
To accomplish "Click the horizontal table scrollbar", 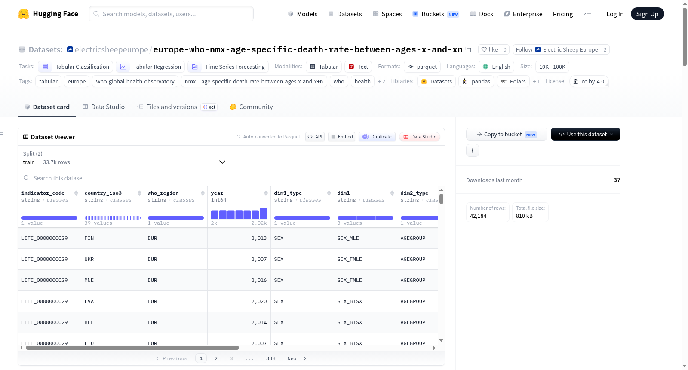I will click(132, 348).
